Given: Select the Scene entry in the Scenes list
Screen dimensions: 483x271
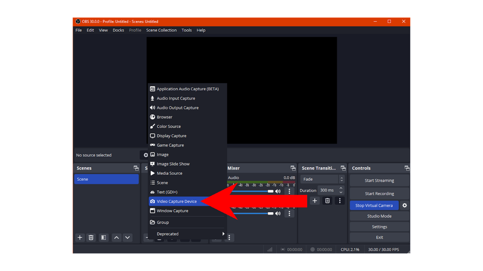Looking at the screenshot, I should [x=106, y=179].
